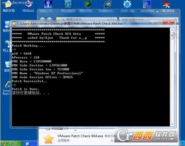Open the red starburst desktop icon
This screenshot has height=146, width=185.
(x=166, y=4)
